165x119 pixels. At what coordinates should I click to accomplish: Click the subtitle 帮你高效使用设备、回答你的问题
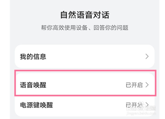pyautogui.click(x=85, y=28)
